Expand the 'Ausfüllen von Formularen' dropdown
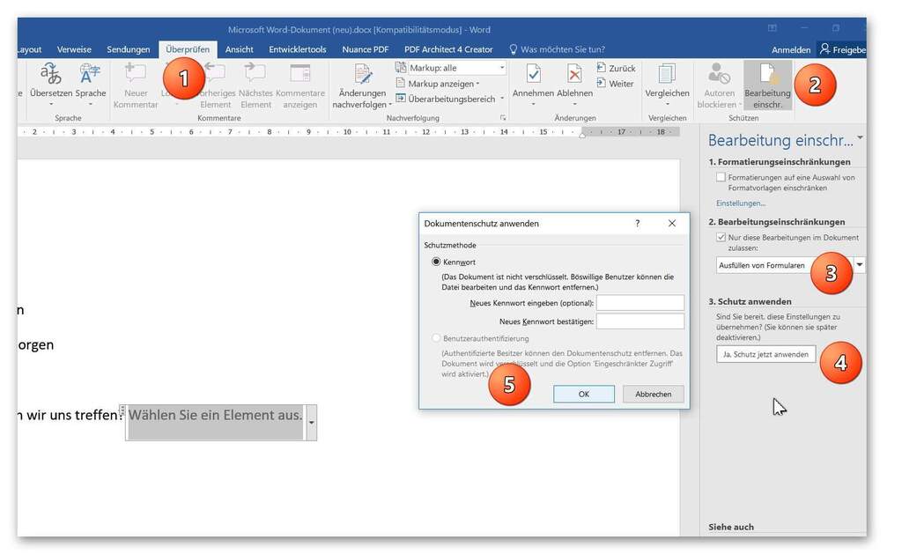Viewport: 902px width, 554px height. [x=860, y=264]
